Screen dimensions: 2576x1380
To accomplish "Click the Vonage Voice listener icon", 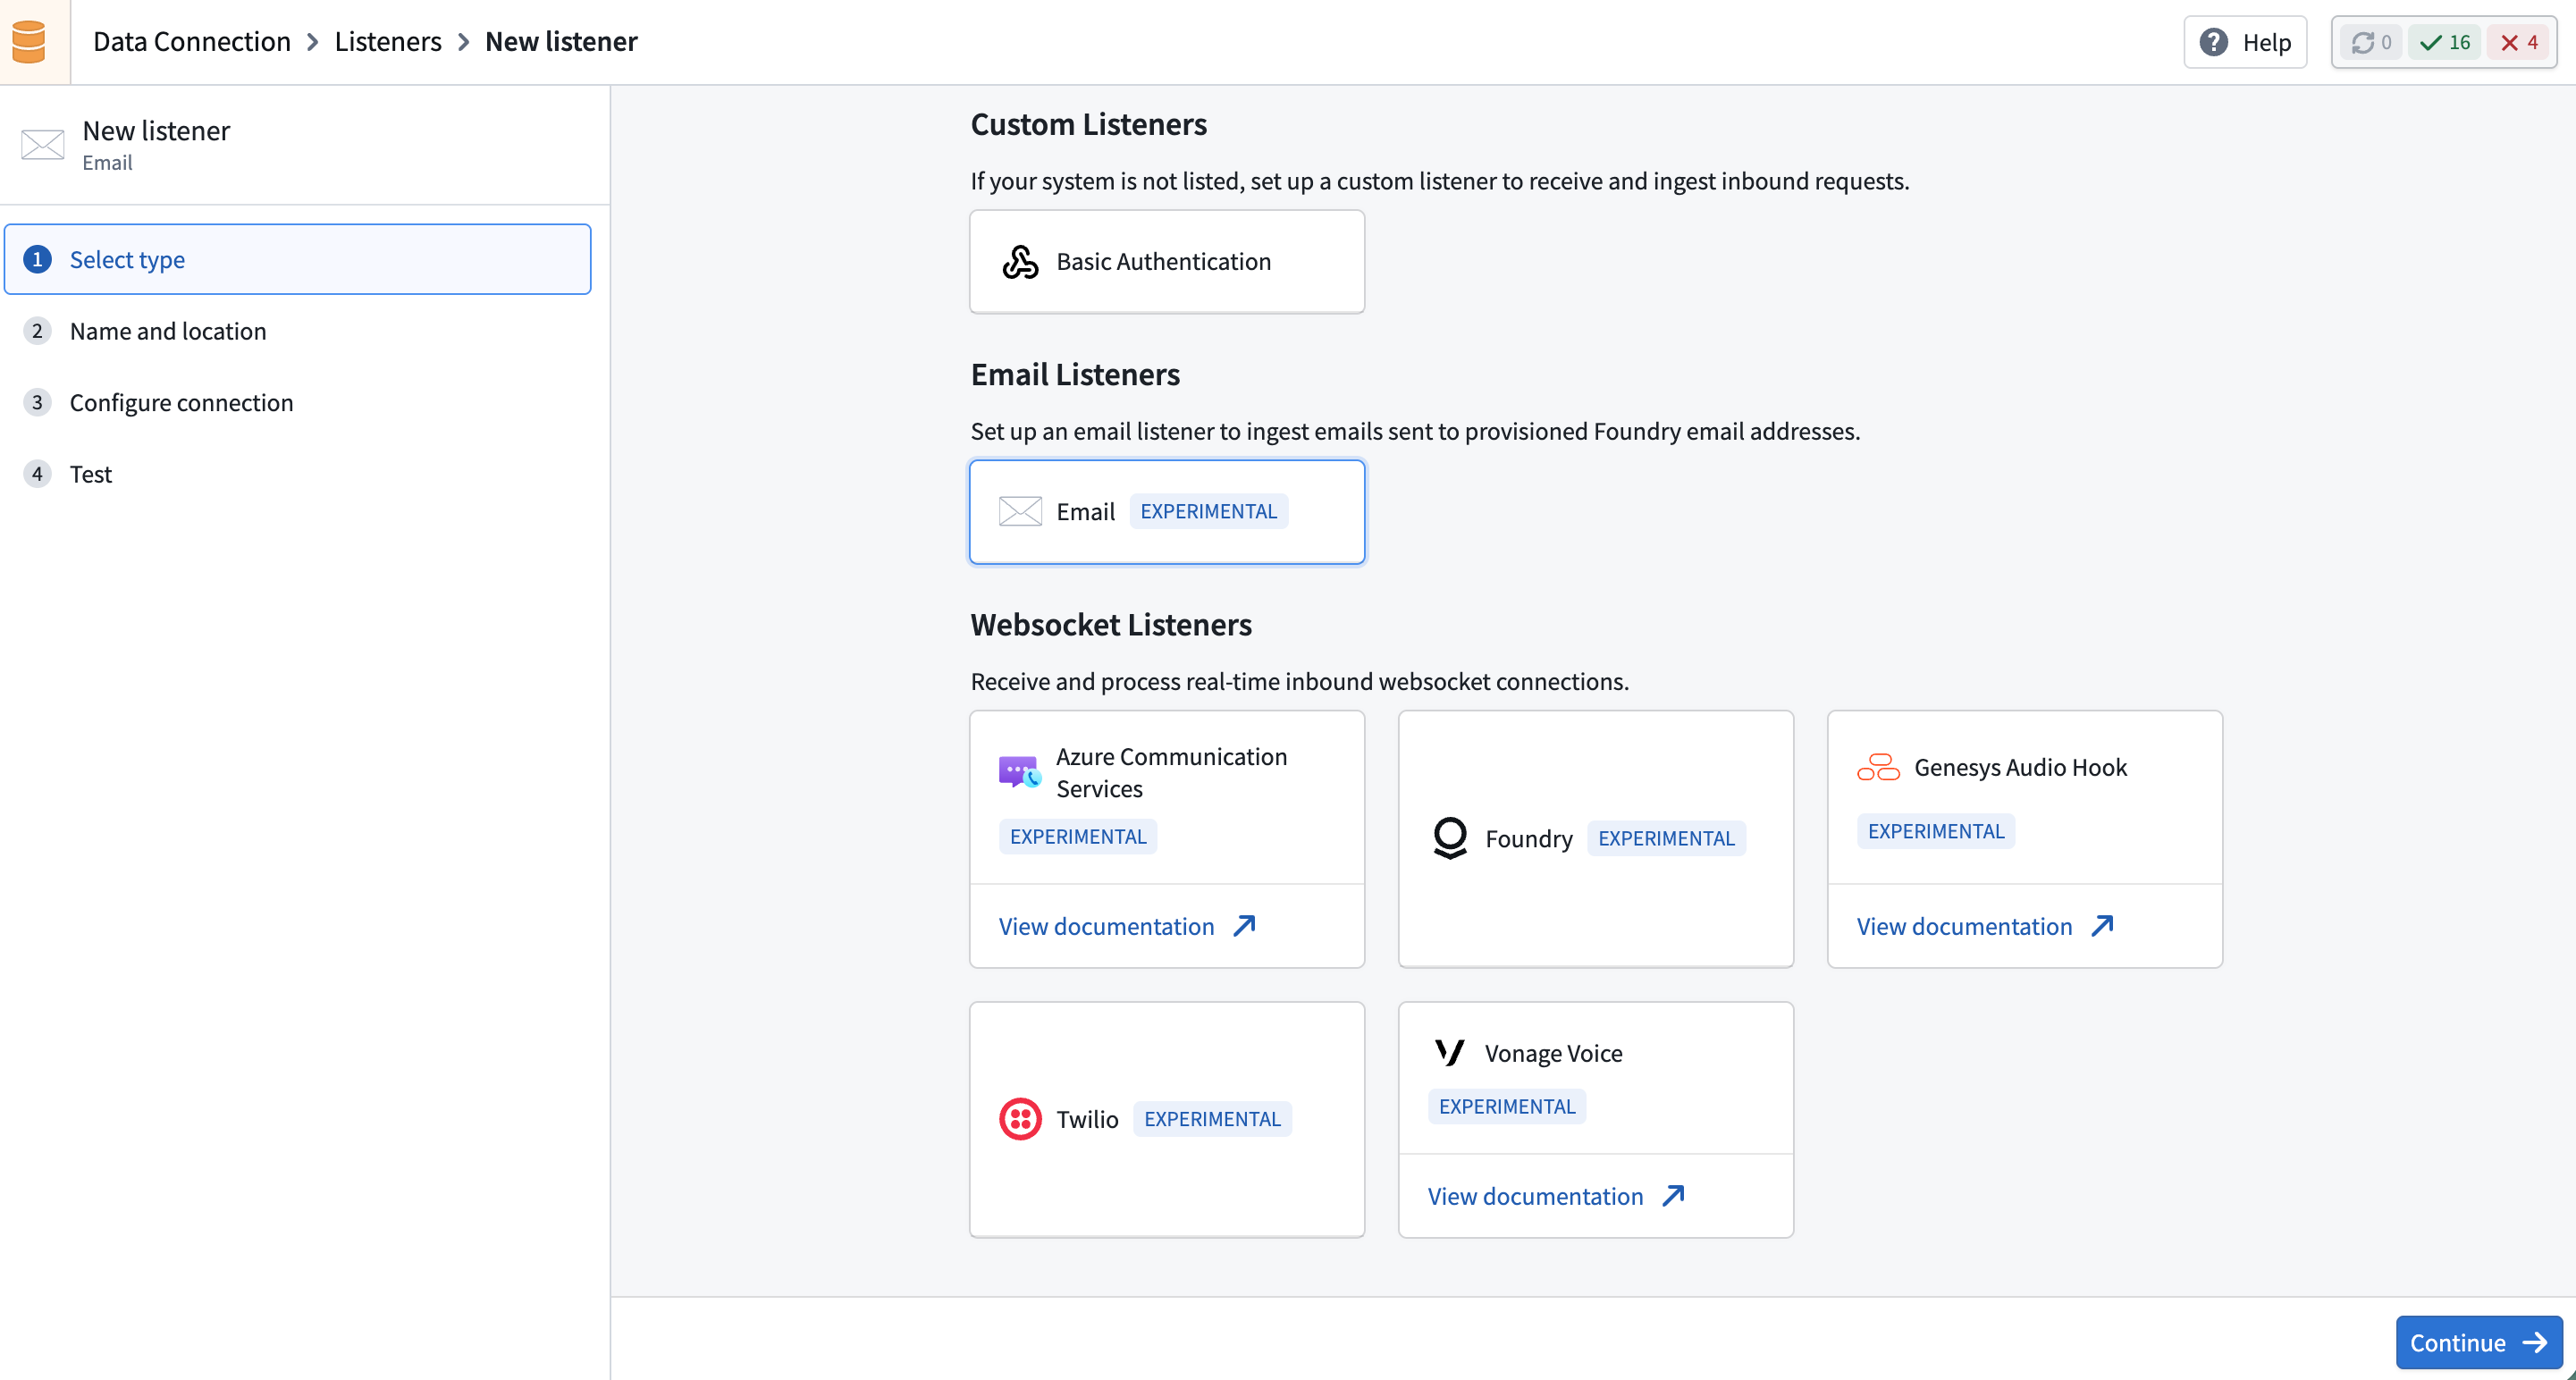I will pyautogui.click(x=1450, y=1052).
